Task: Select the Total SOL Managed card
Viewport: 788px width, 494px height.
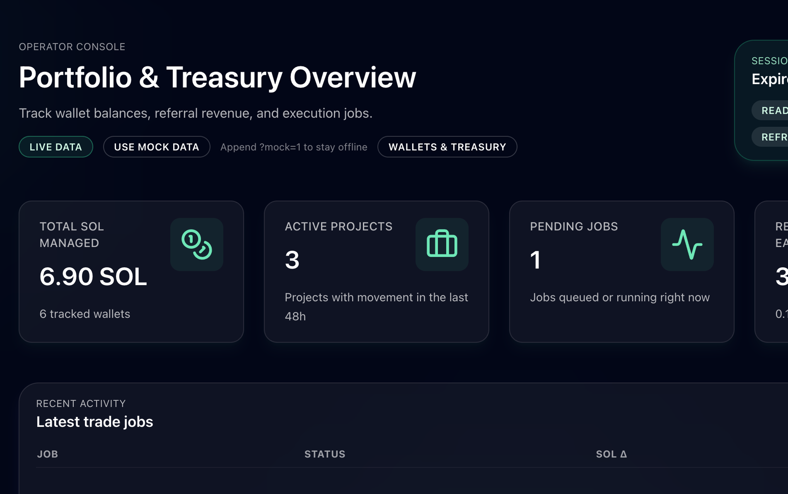Action: click(131, 272)
